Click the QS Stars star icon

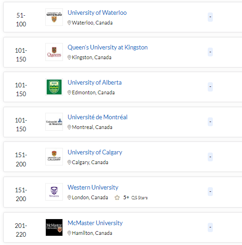coord(117,198)
